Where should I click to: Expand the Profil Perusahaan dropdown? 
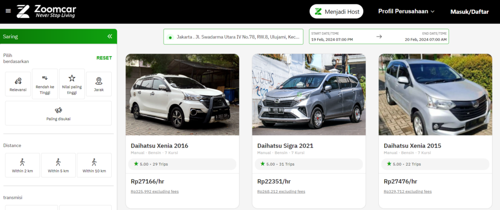pos(406,11)
